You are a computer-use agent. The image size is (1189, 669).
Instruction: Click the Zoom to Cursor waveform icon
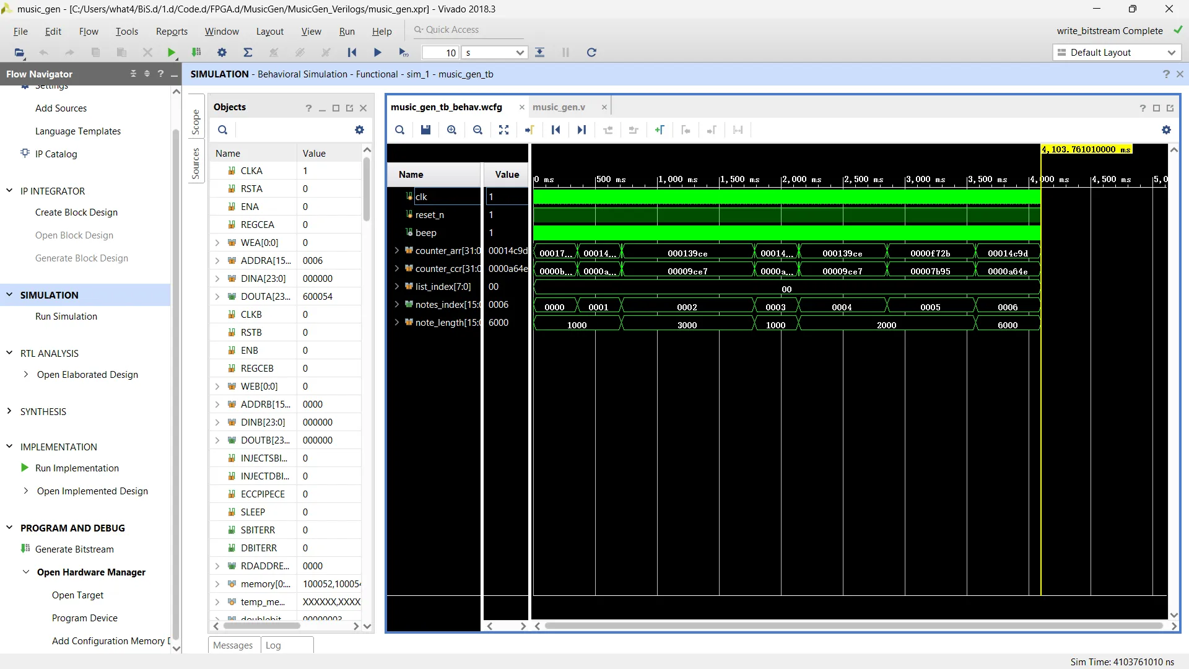click(x=529, y=130)
